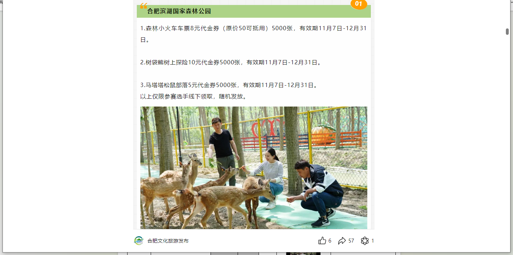This screenshot has height=255, width=513.
Task: Click the 森林小火车车票 coupon text line
Action: coord(253,34)
